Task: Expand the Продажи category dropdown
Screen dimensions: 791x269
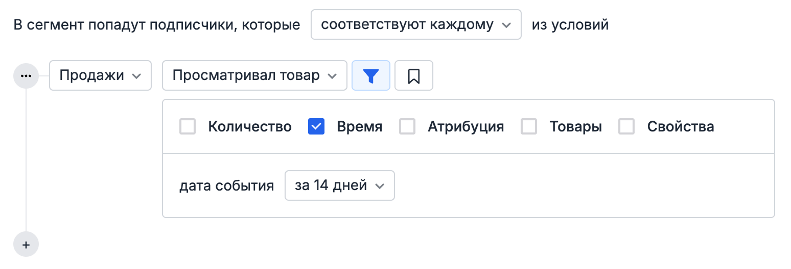Action: (x=92, y=76)
